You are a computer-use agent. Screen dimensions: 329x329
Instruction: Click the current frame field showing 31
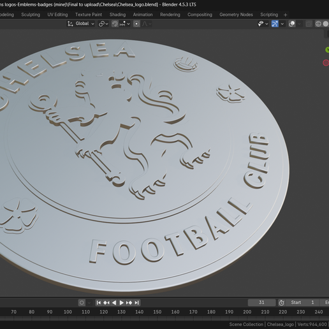[x=261, y=302]
